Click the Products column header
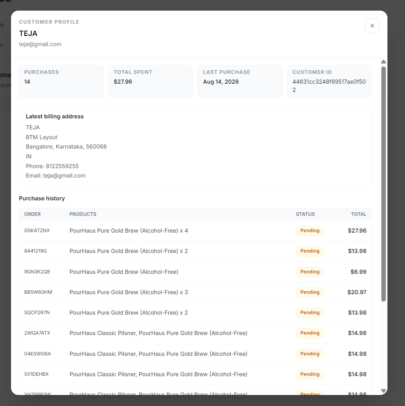The image size is (405, 406). point(82,214)
